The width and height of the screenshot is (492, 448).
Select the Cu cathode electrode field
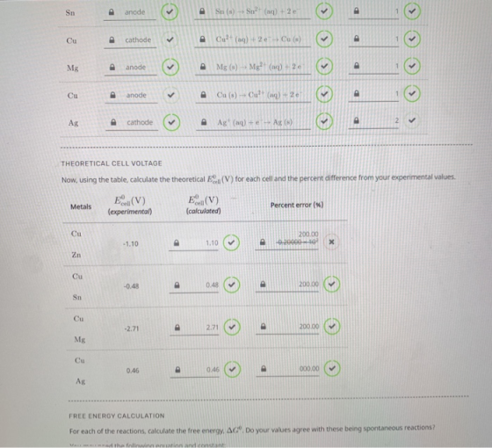(130, 40)
